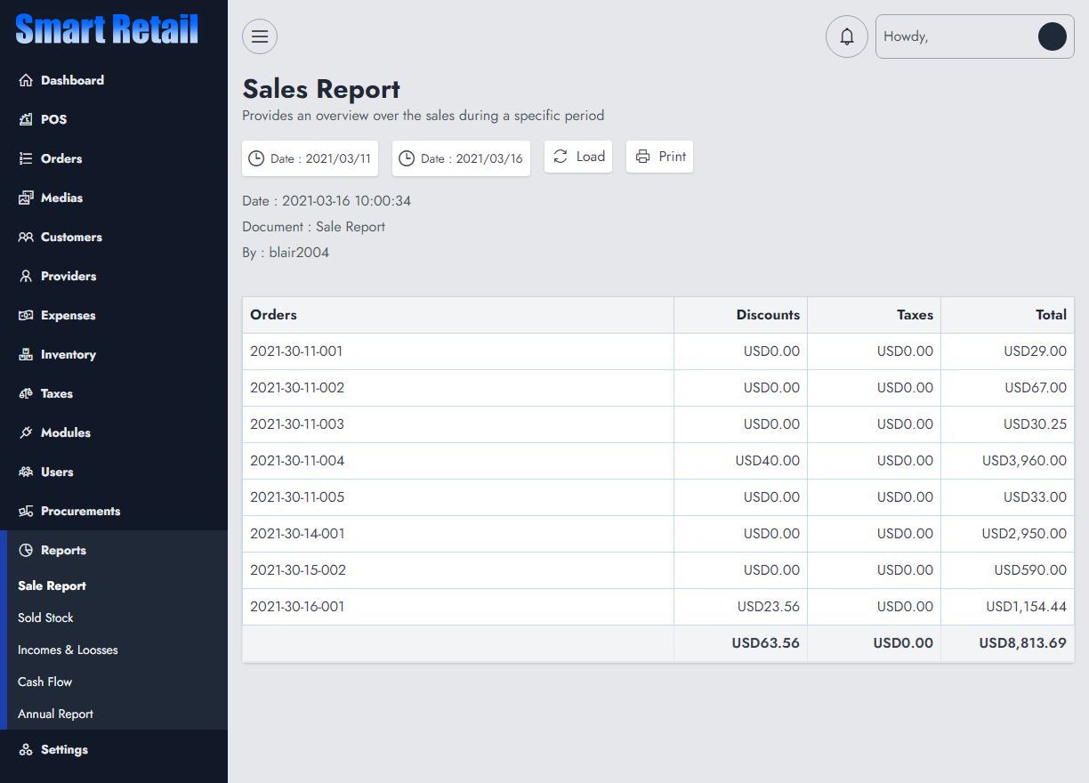Open the start date picker 2021/03/11

(x=310, y=158)
